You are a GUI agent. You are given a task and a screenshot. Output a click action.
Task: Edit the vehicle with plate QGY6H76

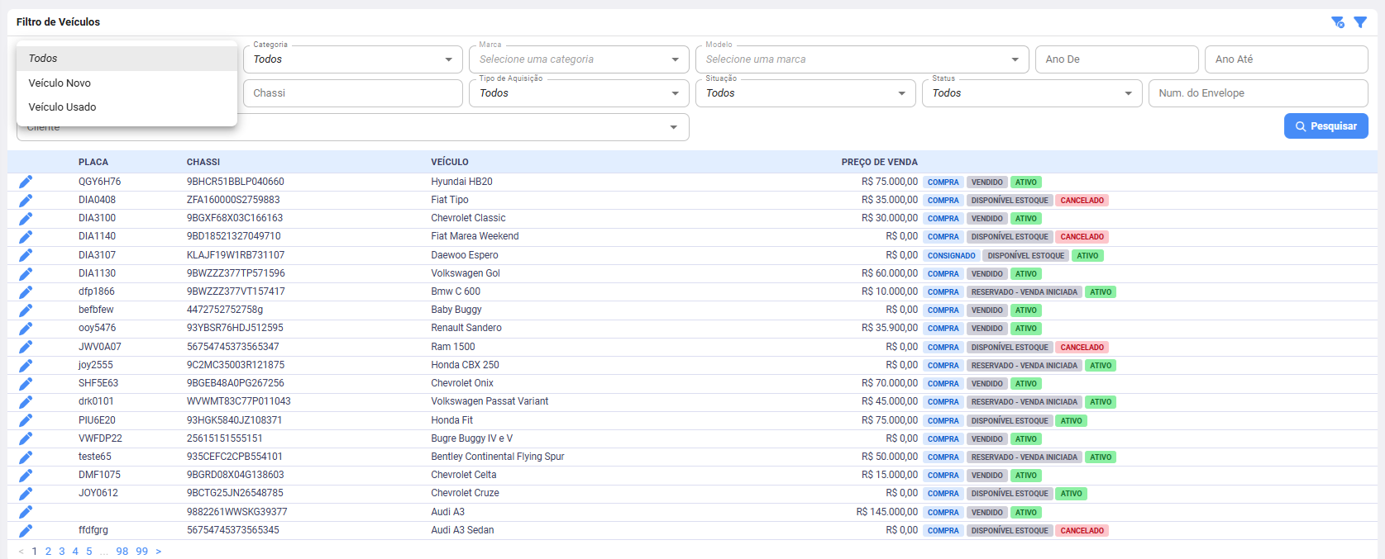click(26, 182)
